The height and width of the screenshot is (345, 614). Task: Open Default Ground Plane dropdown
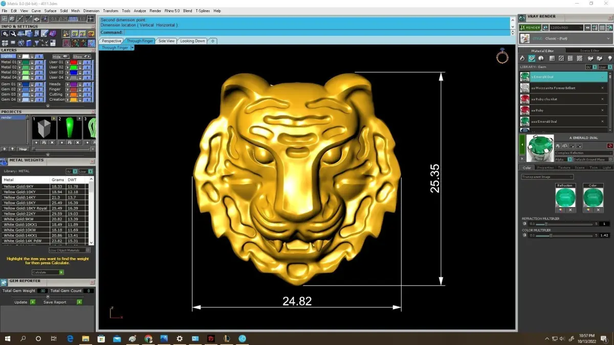[x=593, y=159]
